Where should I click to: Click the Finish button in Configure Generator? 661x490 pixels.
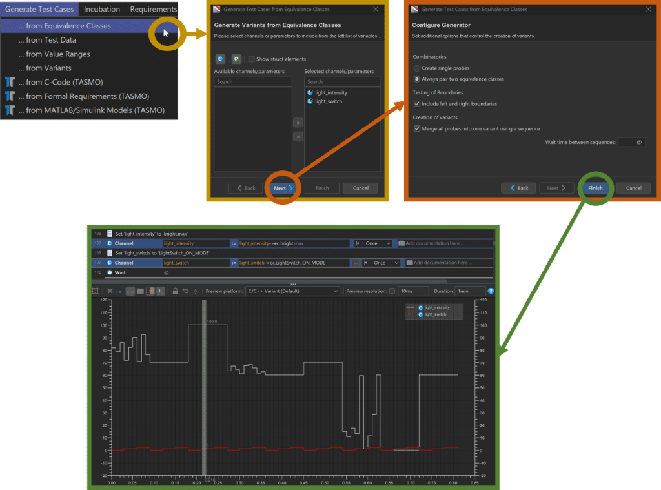595,188
